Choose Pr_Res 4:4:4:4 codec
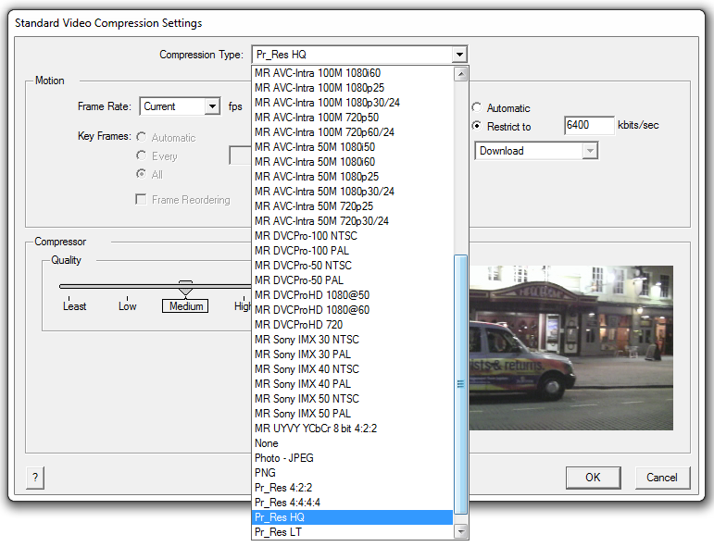Viewport: 714px width, 547px height. 285,503
